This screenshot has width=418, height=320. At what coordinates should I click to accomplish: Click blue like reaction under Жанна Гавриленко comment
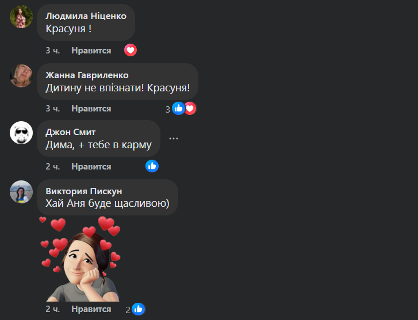point(178,109)
